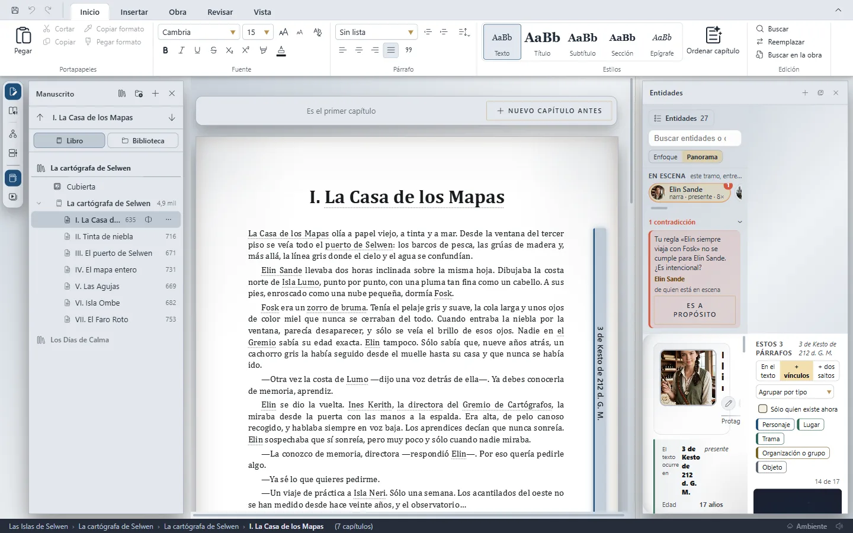Switch to Enfoque mode
Screen dimensions: 853x533
665,157
